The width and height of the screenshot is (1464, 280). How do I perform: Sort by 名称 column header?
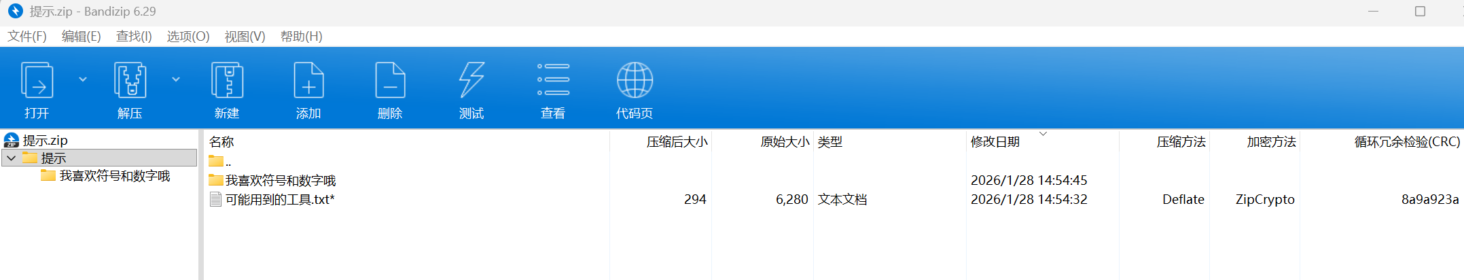(x=221, y=142)
